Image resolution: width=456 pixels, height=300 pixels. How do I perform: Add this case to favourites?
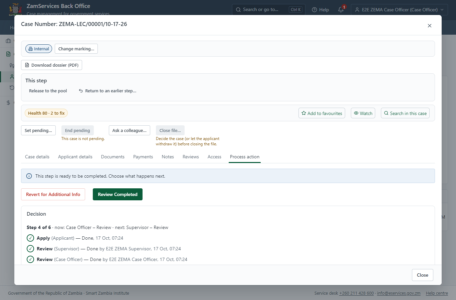tap(322, 113)
